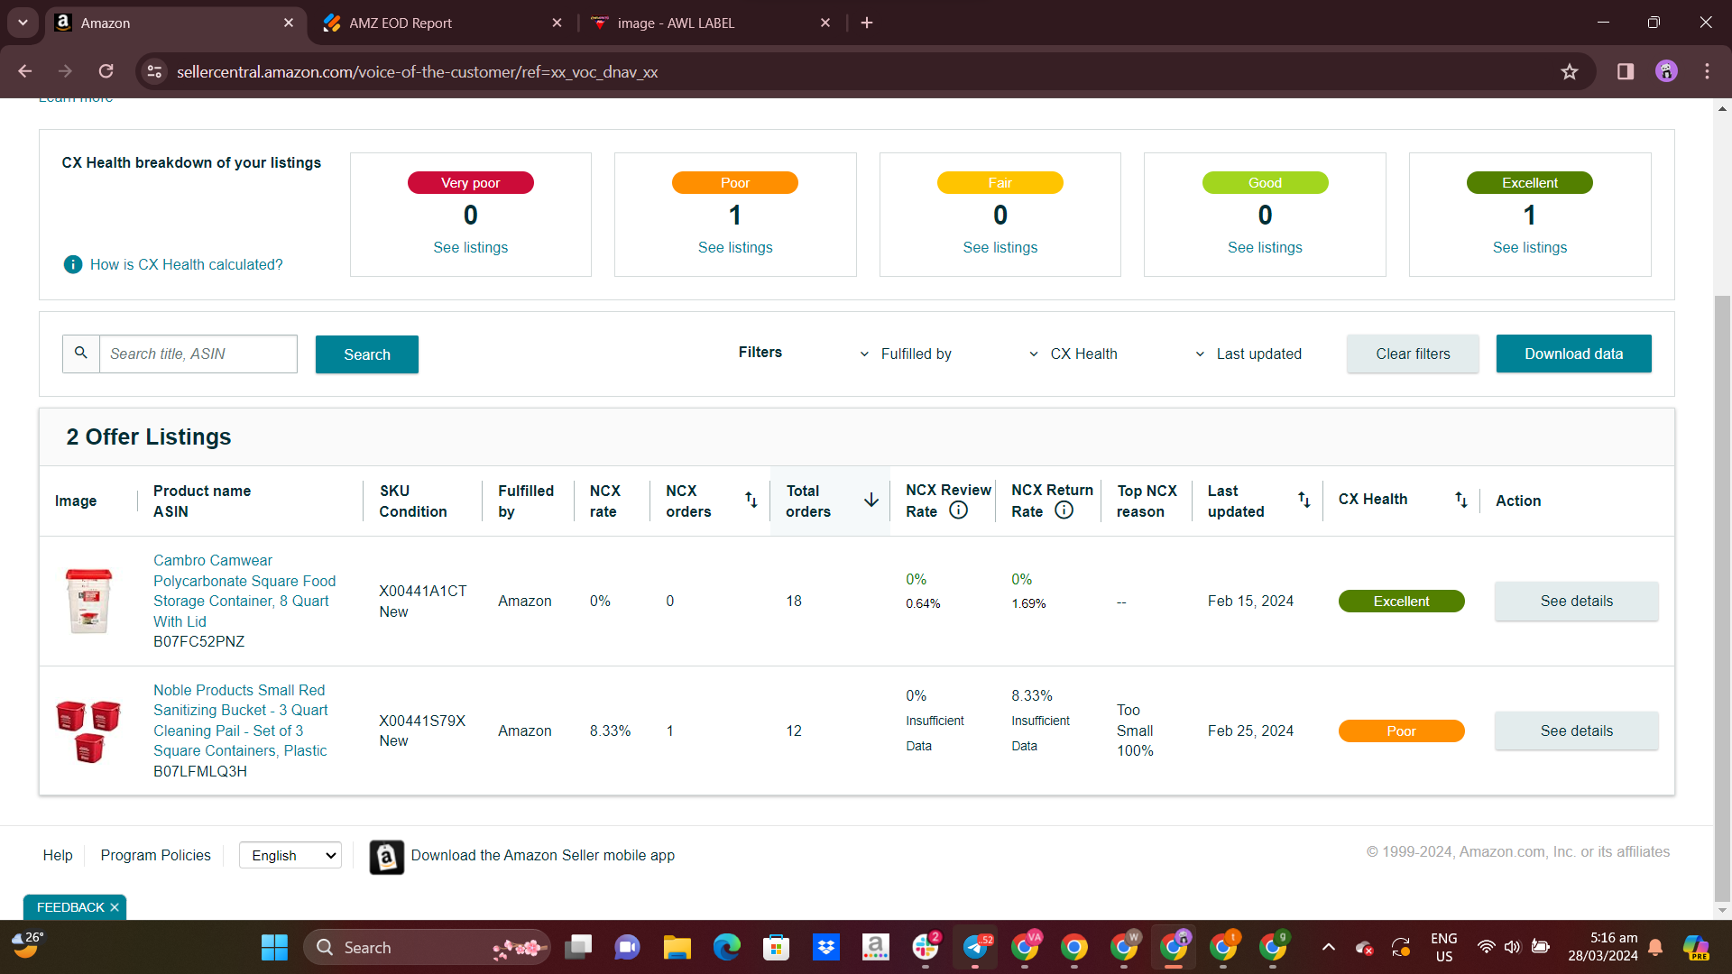Open Microsoft Store from the taskbar
This screenshot has height=974, width=1732.
(776, 947)
